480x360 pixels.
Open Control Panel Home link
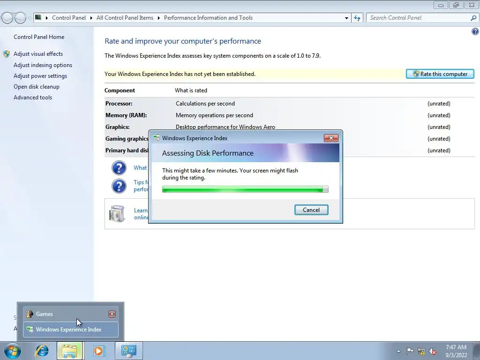point(39,37)
